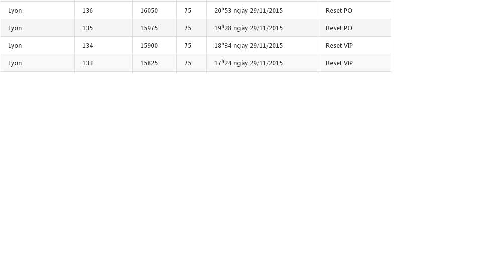The width and height of the screenshot is (482, 271).
Task: Click Reset VIP in the 134 row
Action: pyautogui.click(x=339, y=46)
